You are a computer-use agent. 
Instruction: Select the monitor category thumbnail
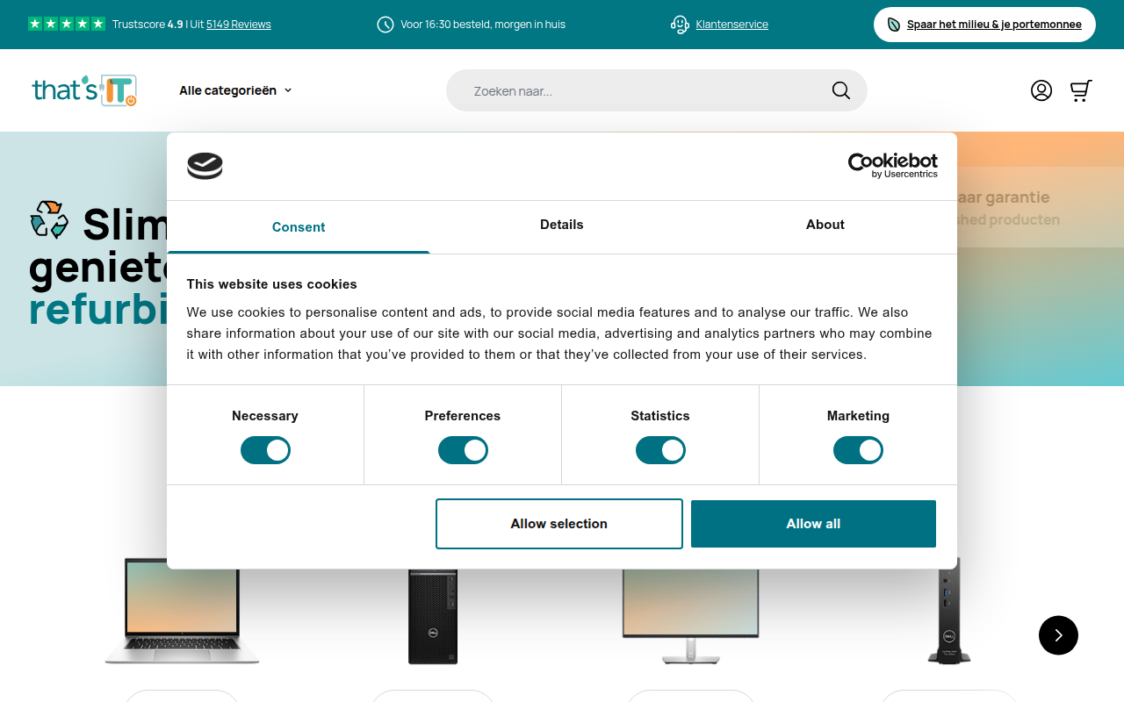pos(690,616)
